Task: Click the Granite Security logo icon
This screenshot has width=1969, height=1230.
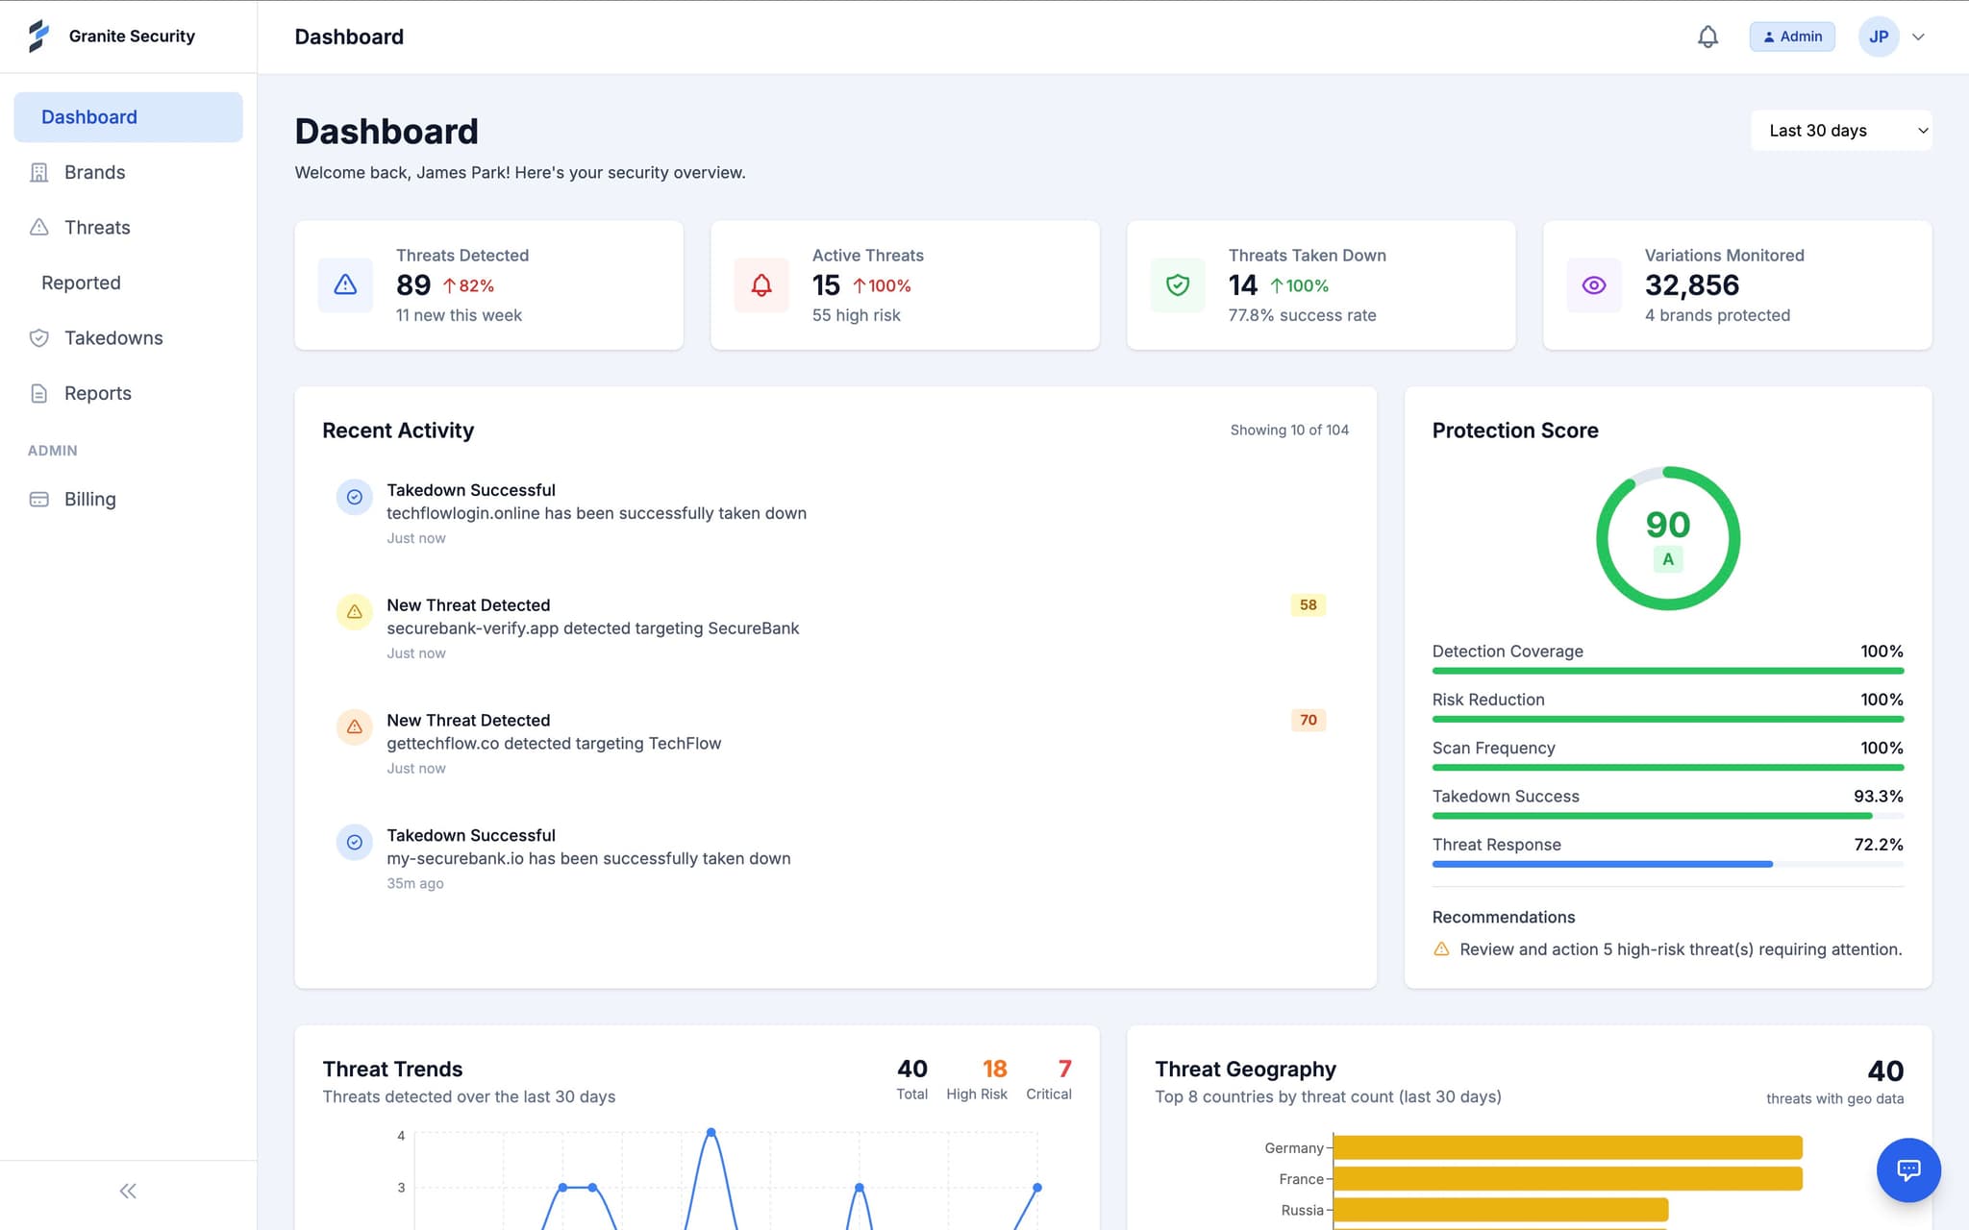Action: click(37, 36)
